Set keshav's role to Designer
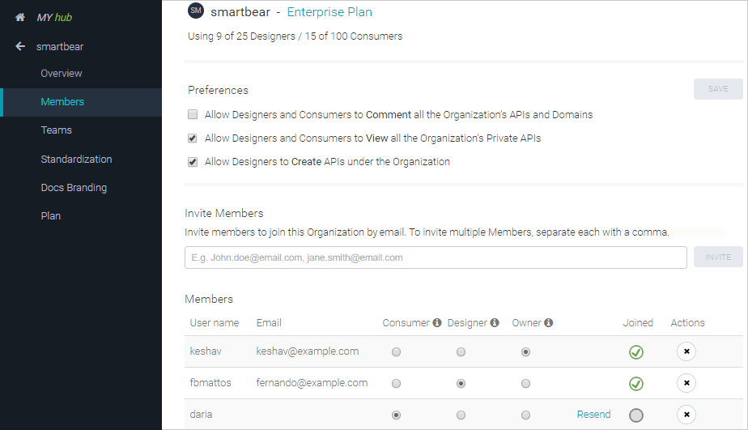 pyautogui.click(x=461, y=352)
